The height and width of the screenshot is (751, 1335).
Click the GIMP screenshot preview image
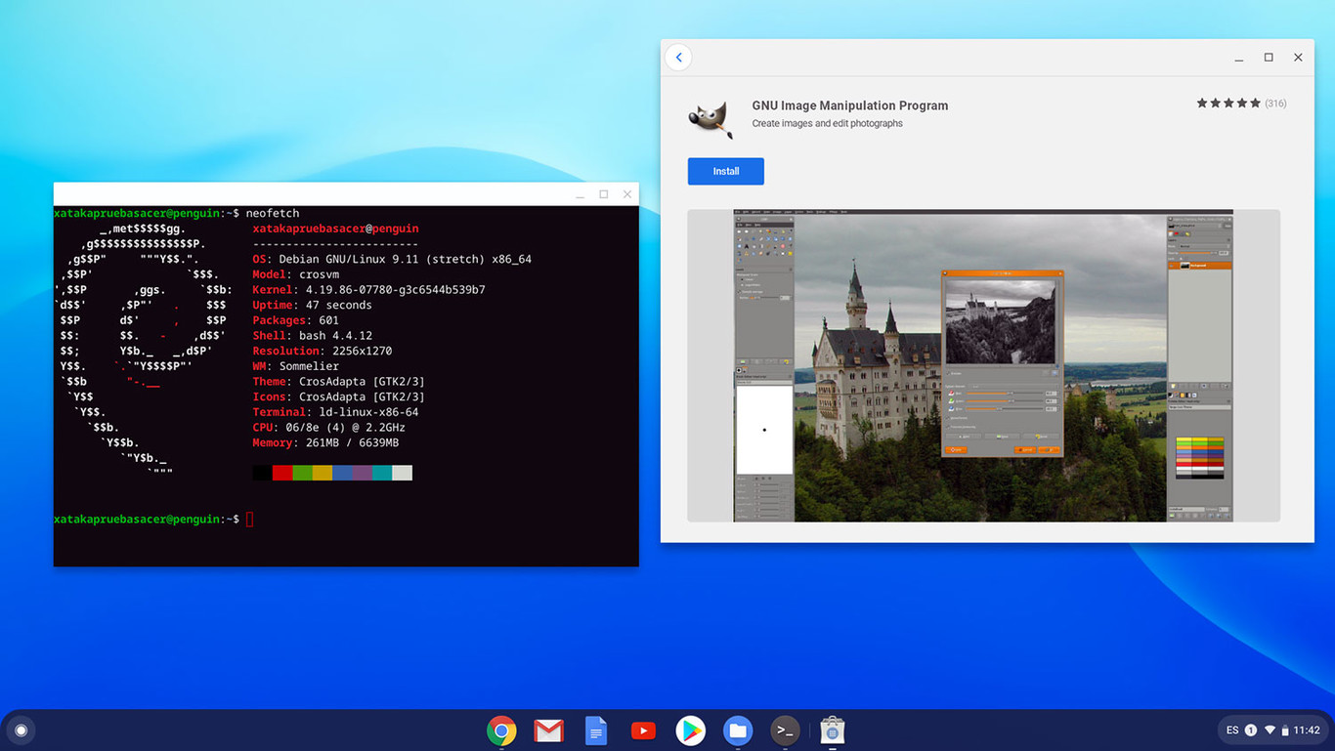pos(982,365)
